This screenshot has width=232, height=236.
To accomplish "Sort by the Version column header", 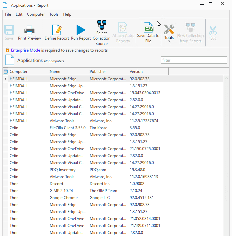I will click(x=148, y=72).
